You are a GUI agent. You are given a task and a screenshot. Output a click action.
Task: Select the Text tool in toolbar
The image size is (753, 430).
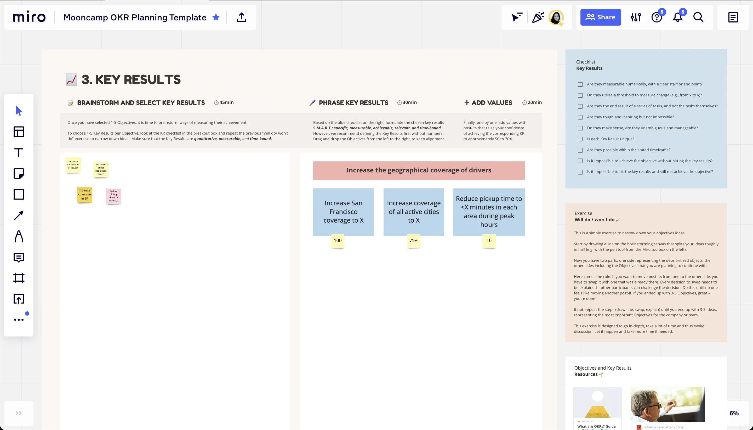(19, 153)
